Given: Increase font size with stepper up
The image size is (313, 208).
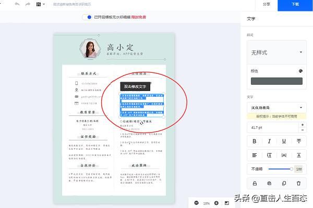Looking at the screenshot, I should (303, 125).
